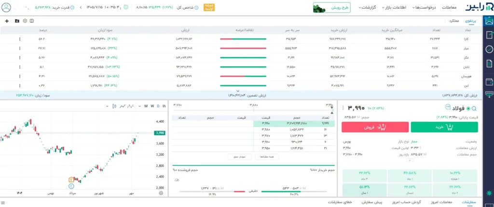Image resolution: width=494 pixels, height=207 pixels.
Task: Open the wallet icon in the sidebar
Action: point(489,82)
